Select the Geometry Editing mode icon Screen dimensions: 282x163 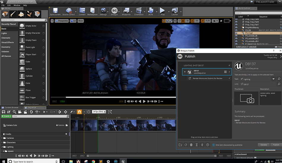37,14
